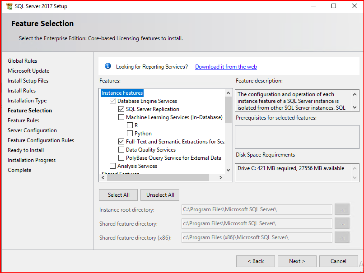This screenshot has width=364, height=273.
Task: Select the Complete step
Action: pos(19,170)
